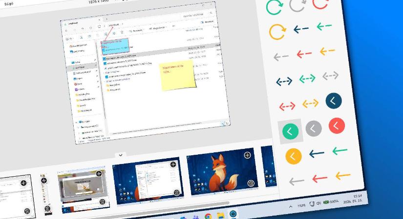403x219 pixels.
Task: Pick the yellow dashed double-headed arrow sticker
Action: click(310, 104)
